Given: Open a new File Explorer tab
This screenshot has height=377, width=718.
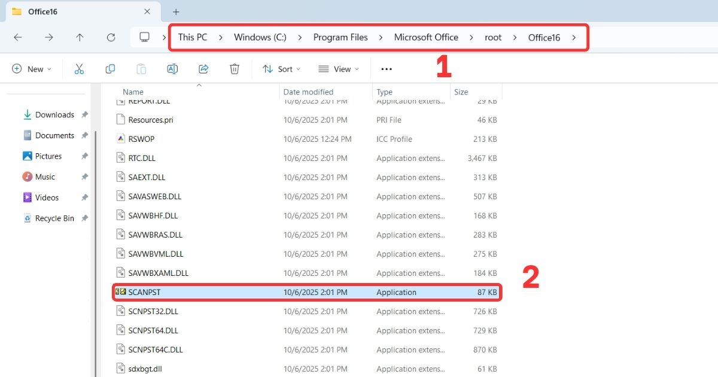Looking at the screenshot, I should [175, 11].
